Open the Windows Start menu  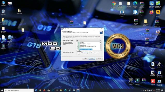[x=2, y=90]
